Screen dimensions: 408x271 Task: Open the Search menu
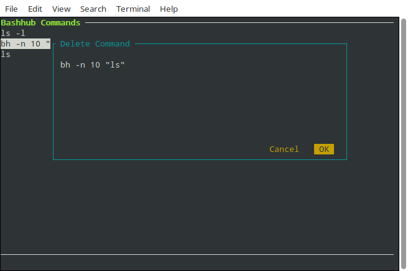[93, 9]
